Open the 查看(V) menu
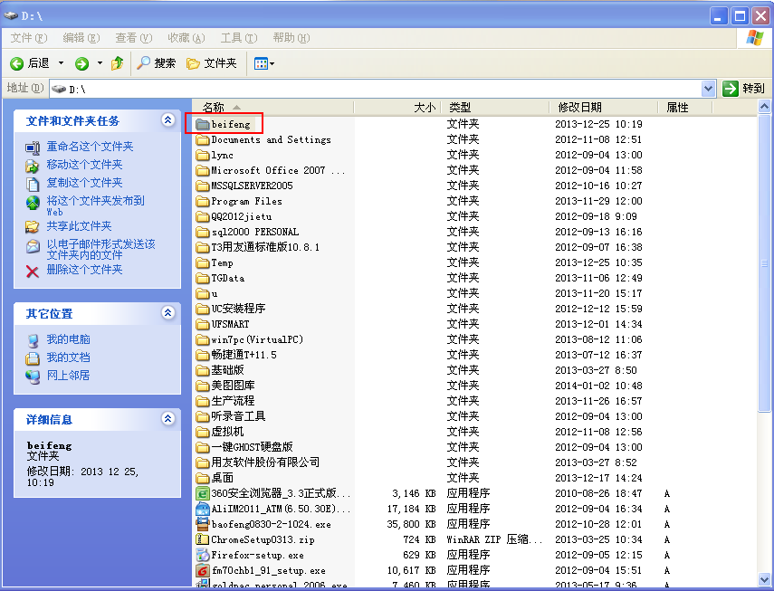 point(134,38)
